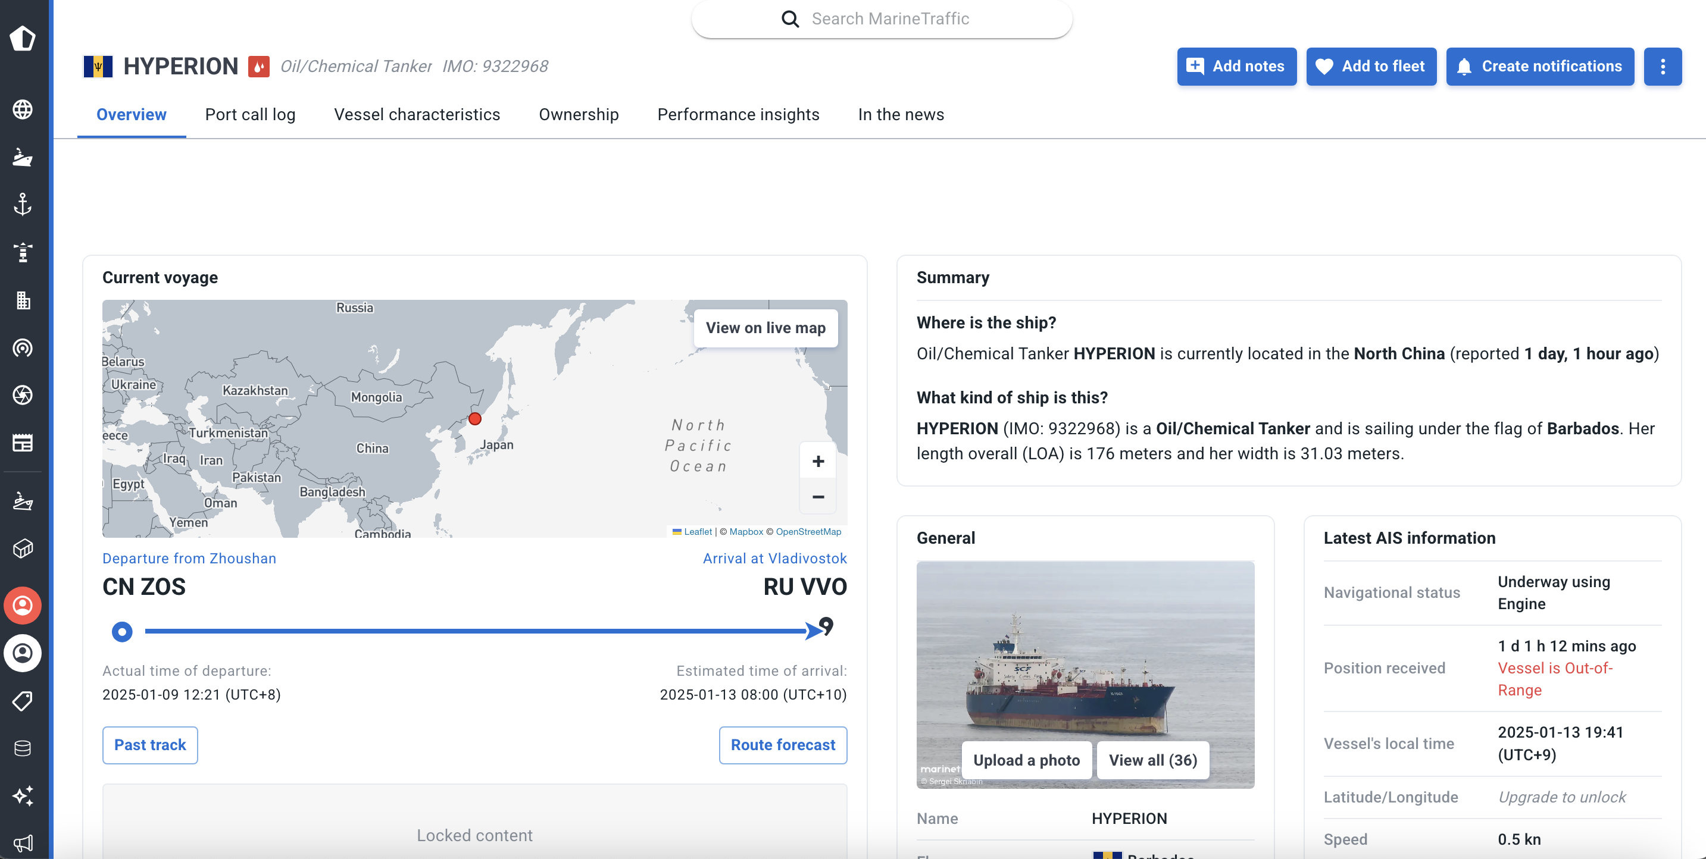Open the lighthouse icon in sidebar
1706x859 pixels.
point(23,252)
